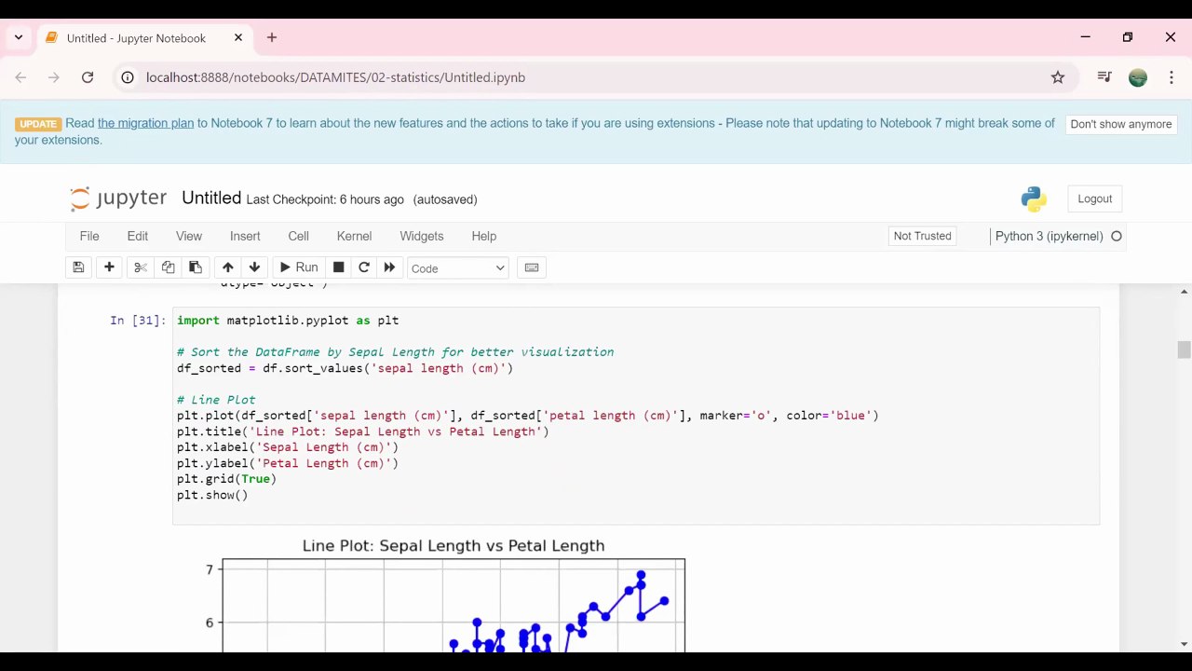Click the Logout button
1192x671 pixels.
pyautogui.click(x=1095, y=199)
